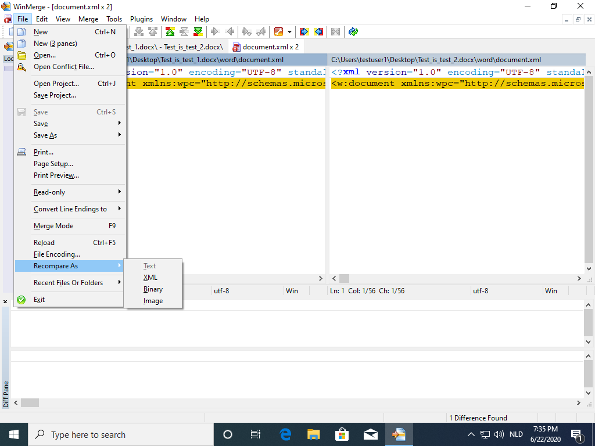Screen dimensions: 595x446
Task: Open Options via the wrench icon
Action: coord(278,32)
